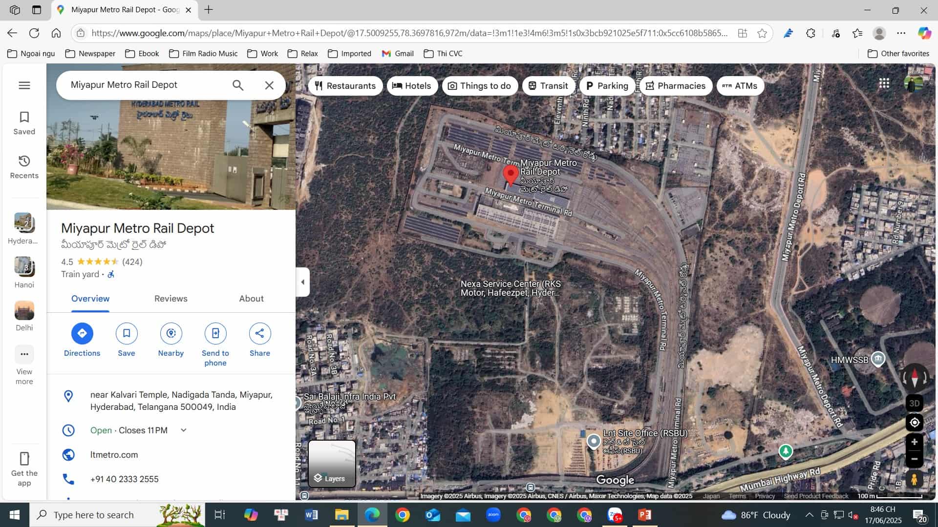Click the Lnt Site Office map marker
This screenshot has height=527, width=938.
pyautogui.click(x=594, y=442)
